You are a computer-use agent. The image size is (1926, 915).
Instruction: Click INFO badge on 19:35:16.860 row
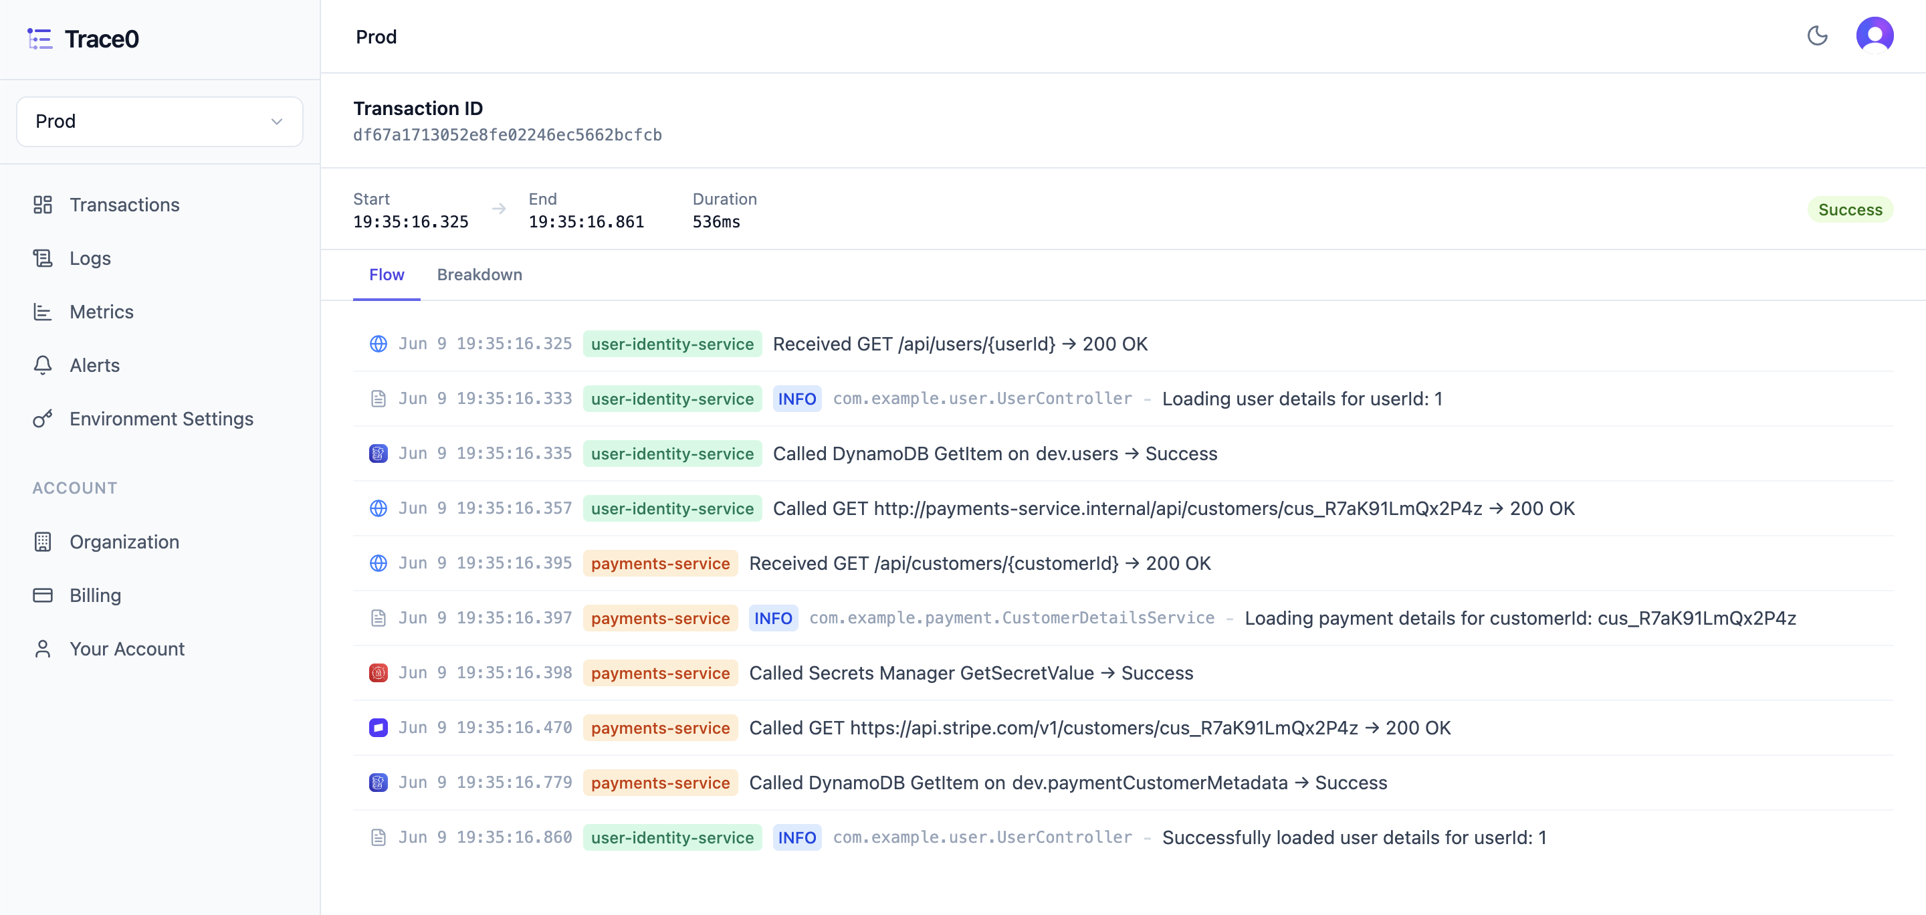click(797, 837)
